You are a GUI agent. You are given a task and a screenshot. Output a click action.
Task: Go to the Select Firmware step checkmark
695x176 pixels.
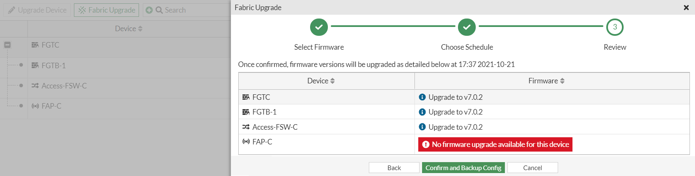[x=319, y=27]
